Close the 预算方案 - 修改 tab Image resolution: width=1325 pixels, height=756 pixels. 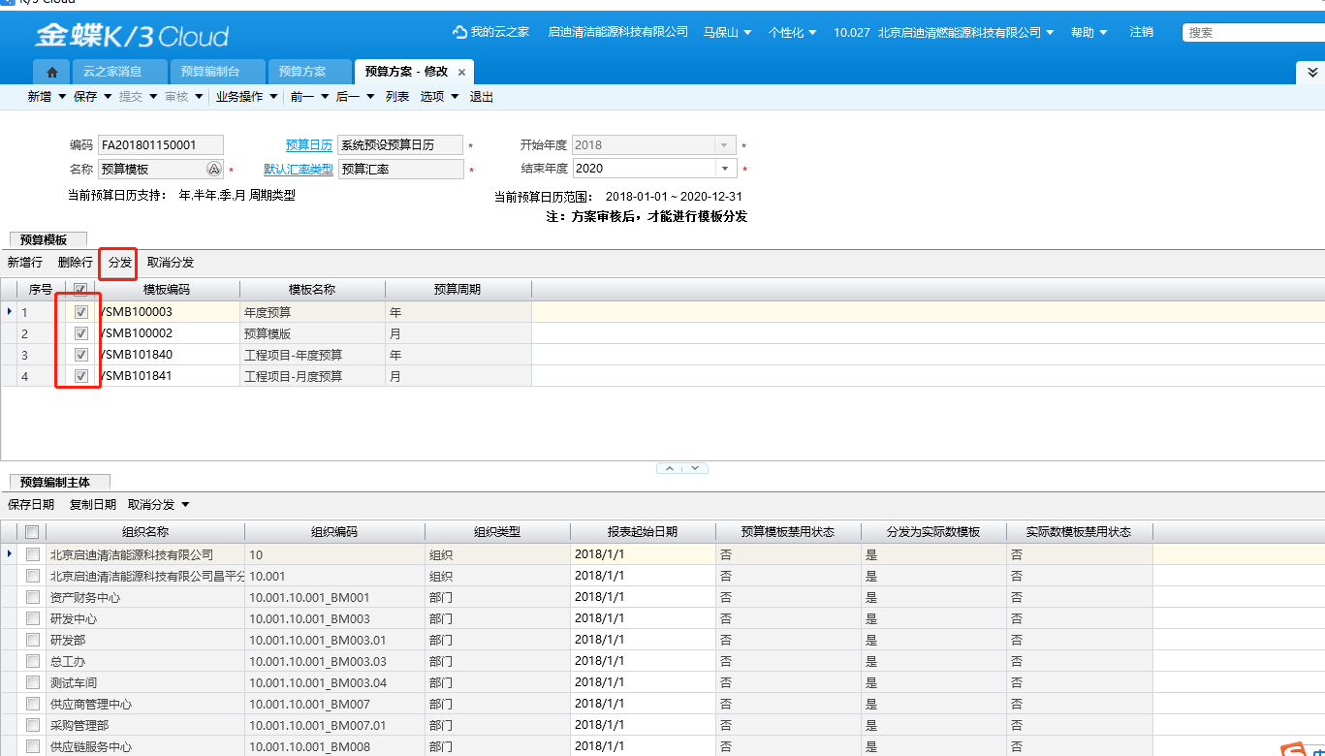pos(461,72)
